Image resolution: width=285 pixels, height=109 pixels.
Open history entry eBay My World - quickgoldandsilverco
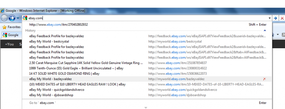pos(147,90)
